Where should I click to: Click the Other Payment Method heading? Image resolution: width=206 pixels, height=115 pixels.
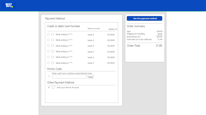pos(61,83)
